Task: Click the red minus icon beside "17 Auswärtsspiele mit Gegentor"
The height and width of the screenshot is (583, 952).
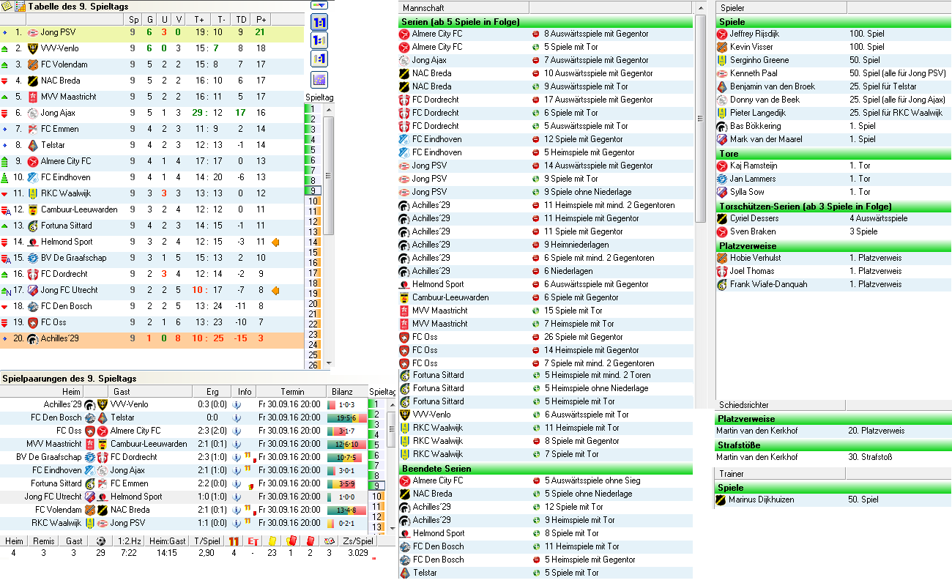Action: point(536,100)
